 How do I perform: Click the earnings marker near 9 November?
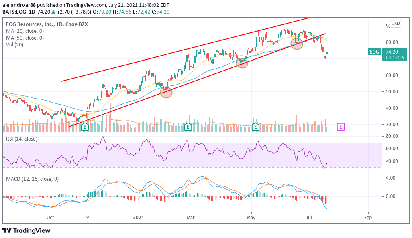pos(85,127)
